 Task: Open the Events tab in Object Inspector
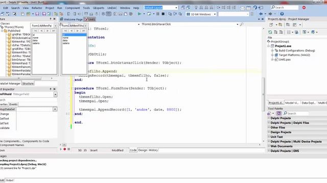click(13, 104)
